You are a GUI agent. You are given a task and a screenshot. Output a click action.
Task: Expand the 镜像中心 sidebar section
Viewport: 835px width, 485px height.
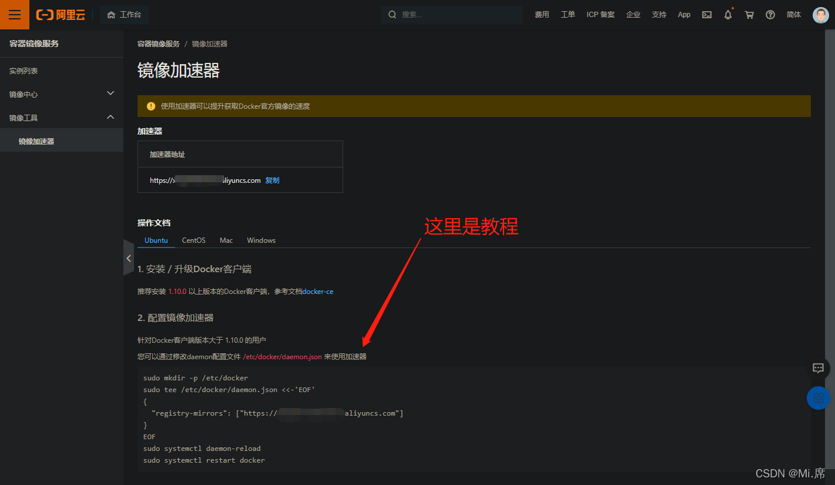(62, 94)
